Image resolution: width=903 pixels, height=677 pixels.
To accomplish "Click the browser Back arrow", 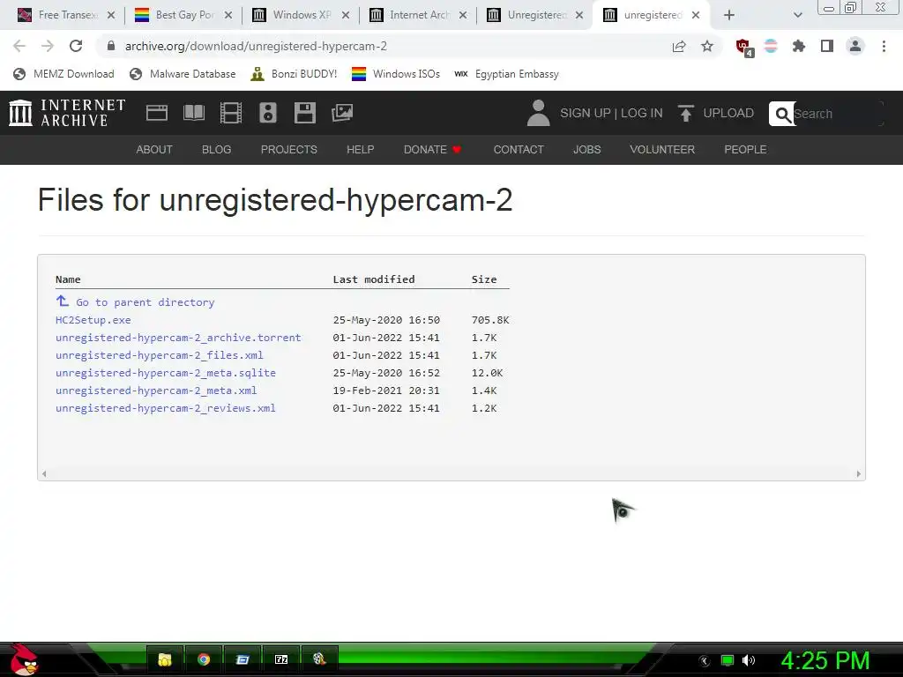I will [19, 46].
